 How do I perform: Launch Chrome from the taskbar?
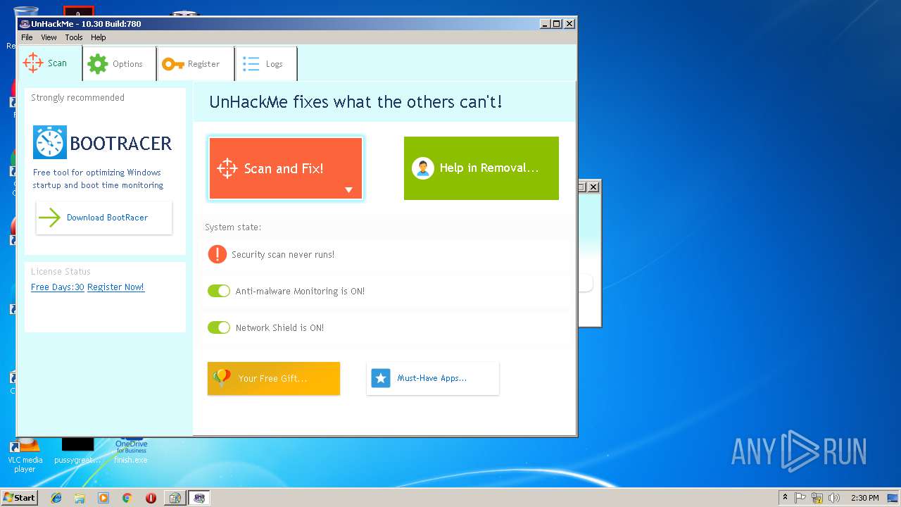[x=127, y=498]
